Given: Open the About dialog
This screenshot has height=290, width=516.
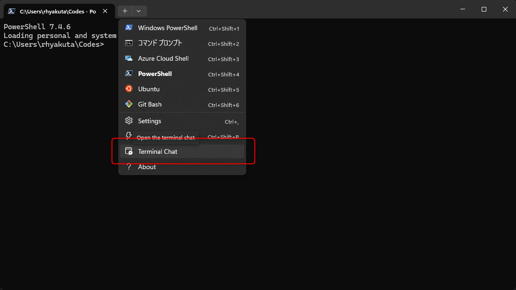Looking at the screenshot, I should pyautogui.click(x=182, y=167).
